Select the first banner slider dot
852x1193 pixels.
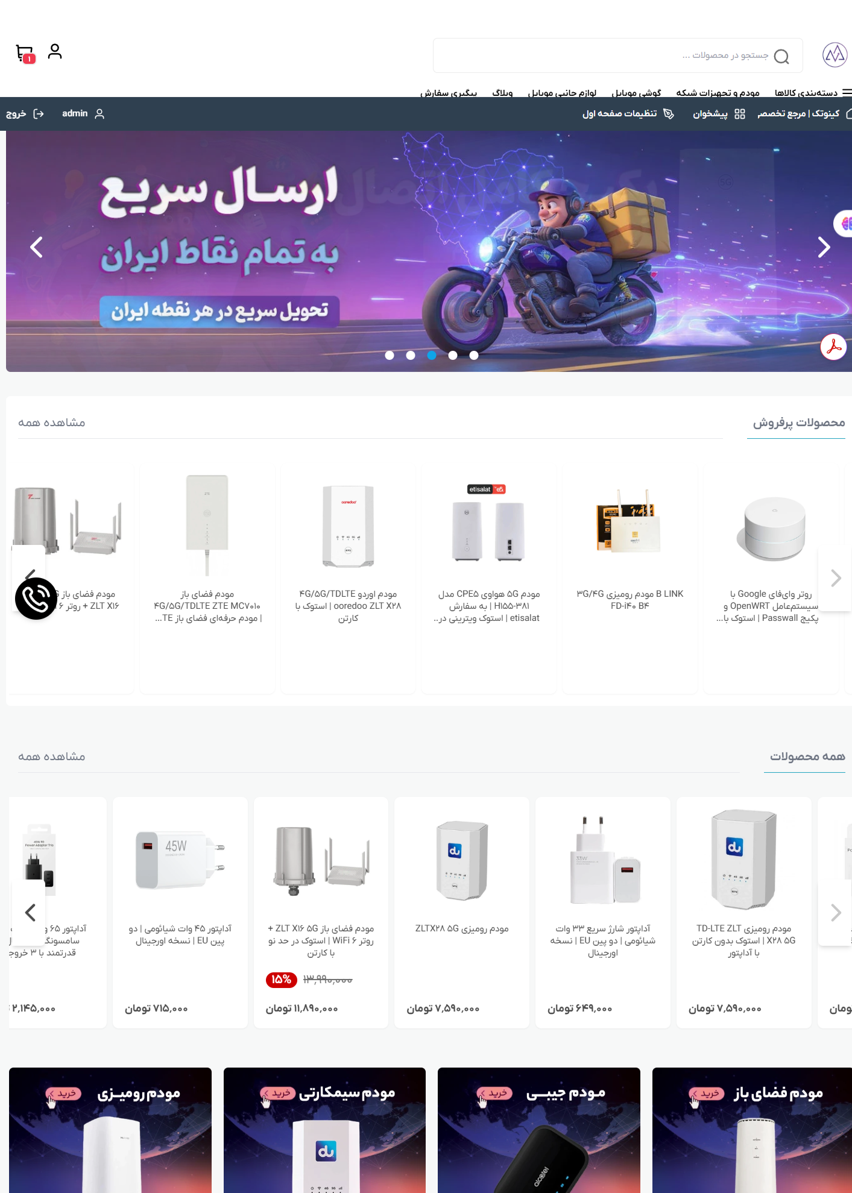(x=390, y=355)
